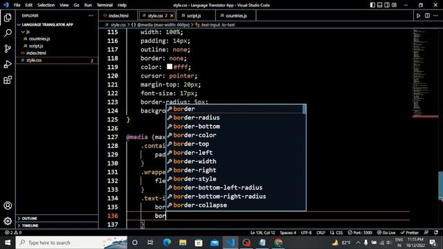This screenshot has width=443, height=249.
Task: Open the Help menu
Action: pos(122,5)
